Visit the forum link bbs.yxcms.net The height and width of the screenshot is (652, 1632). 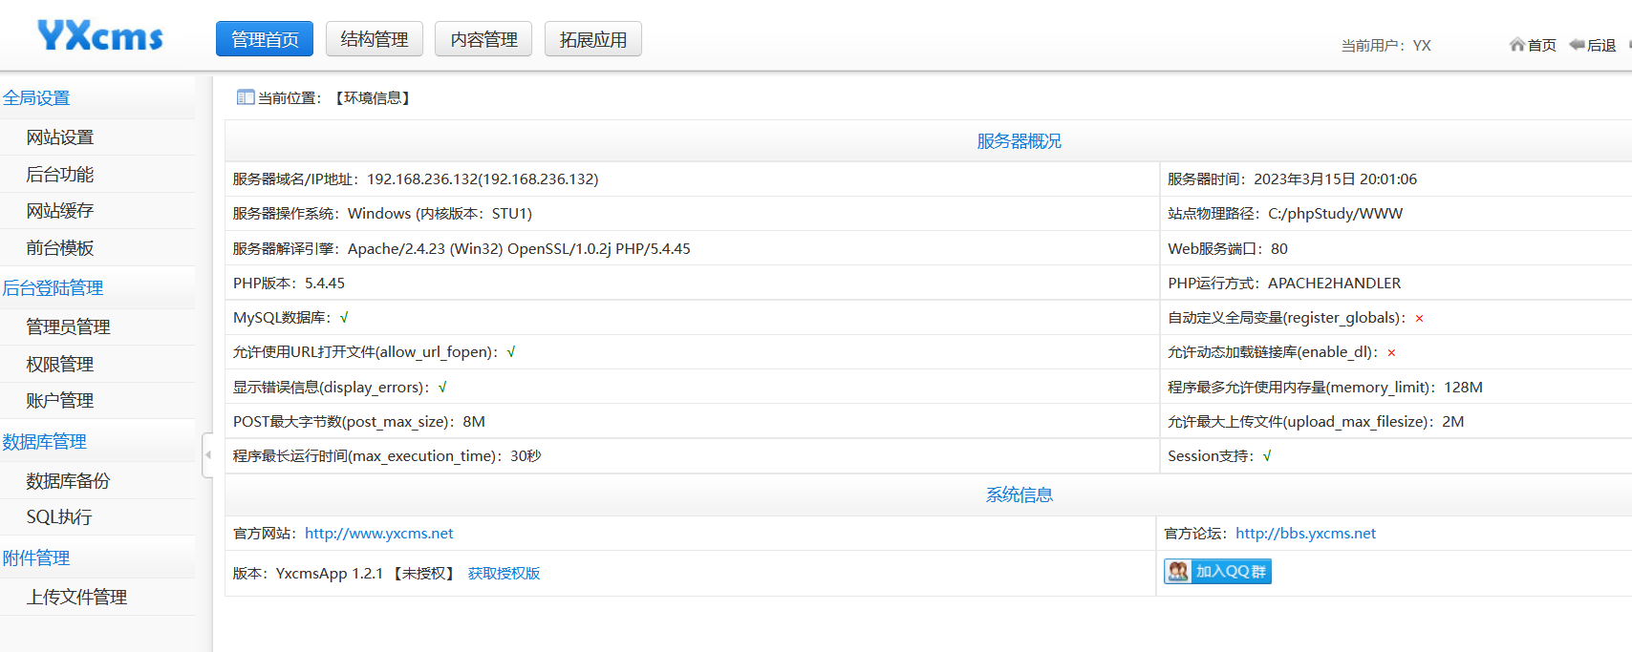click(x=1305, y=534)
